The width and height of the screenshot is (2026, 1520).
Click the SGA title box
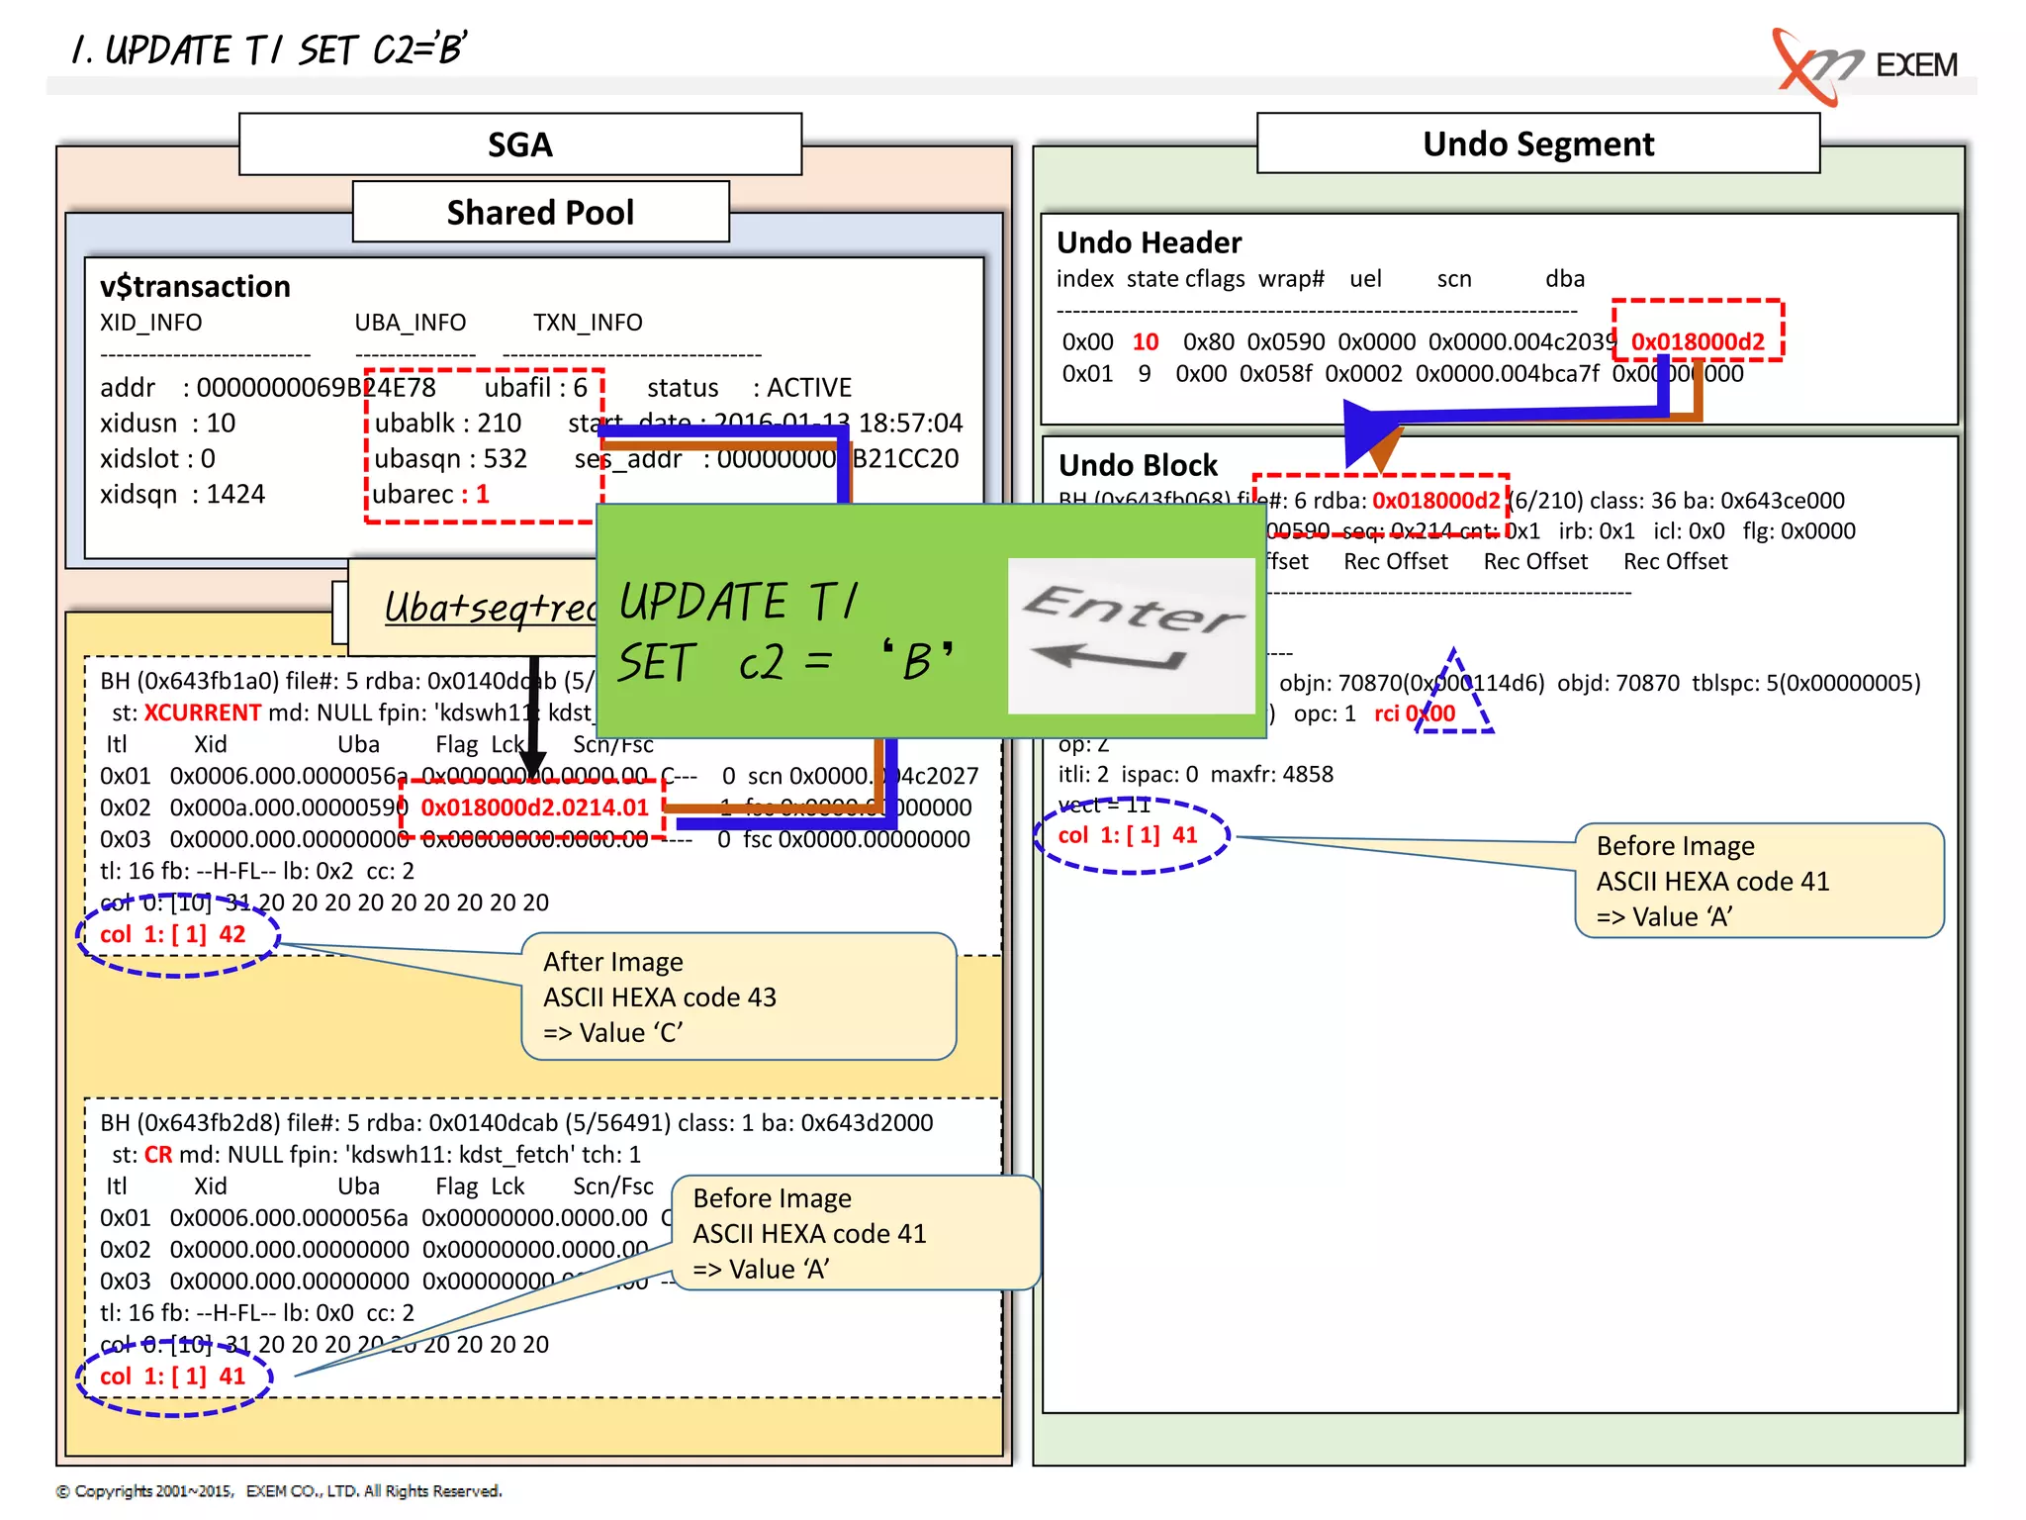coord(519,144)
